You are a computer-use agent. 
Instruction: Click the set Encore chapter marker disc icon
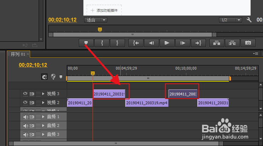click(53, 76)
